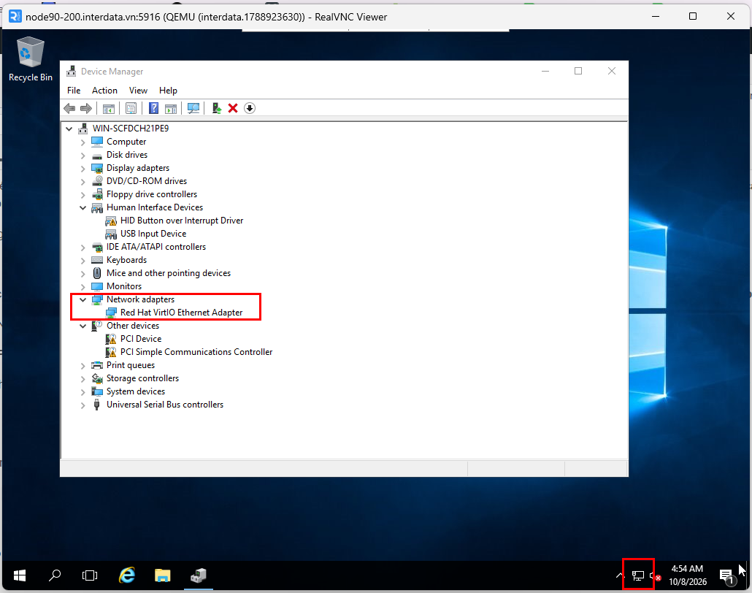
Task: Collapse the Other devices category
Action: (83, 326)
